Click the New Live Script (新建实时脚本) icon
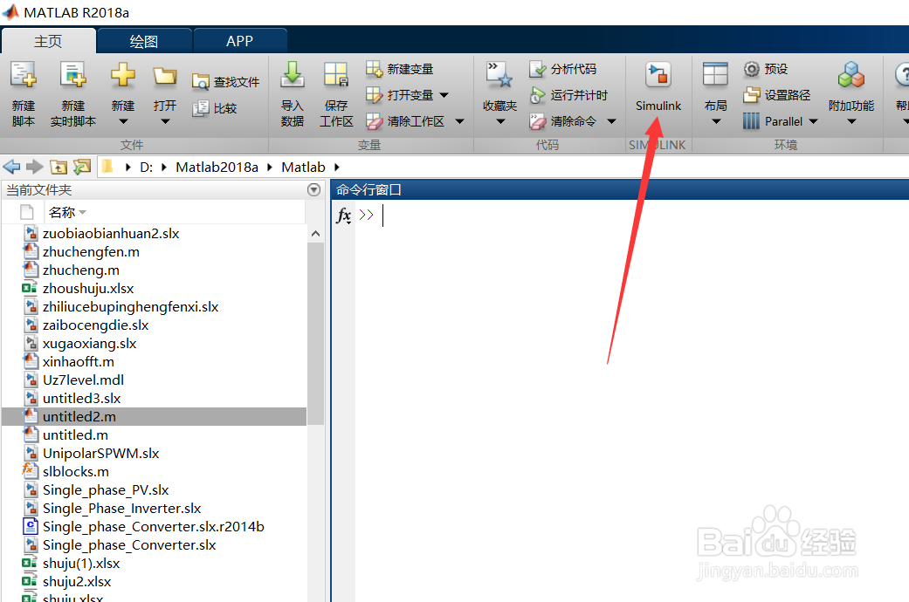This screenshot has height=602, width=909. [x=73, y=75]
